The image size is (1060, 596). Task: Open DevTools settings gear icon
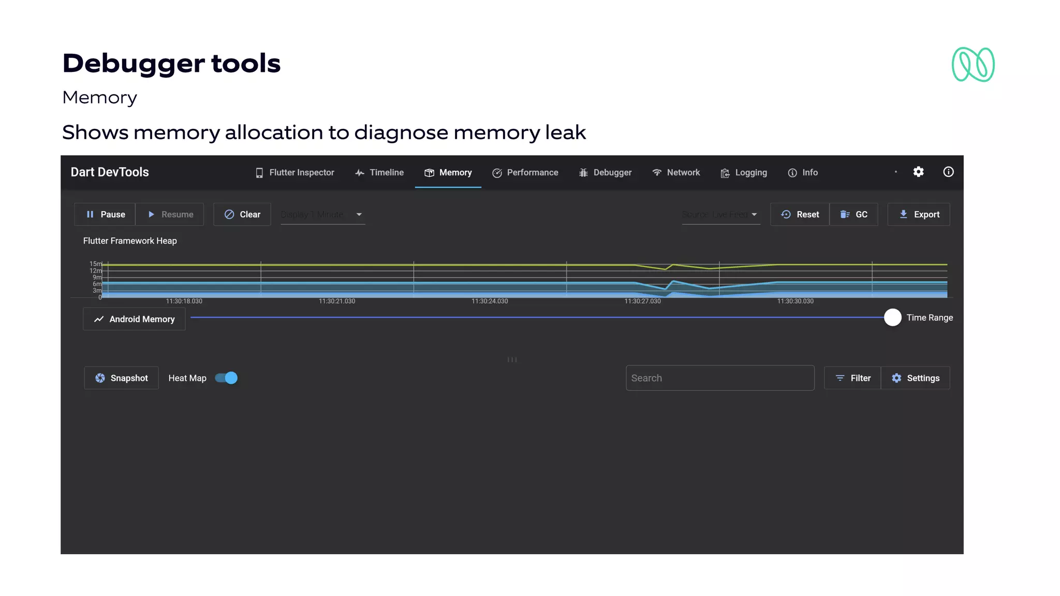918,172
